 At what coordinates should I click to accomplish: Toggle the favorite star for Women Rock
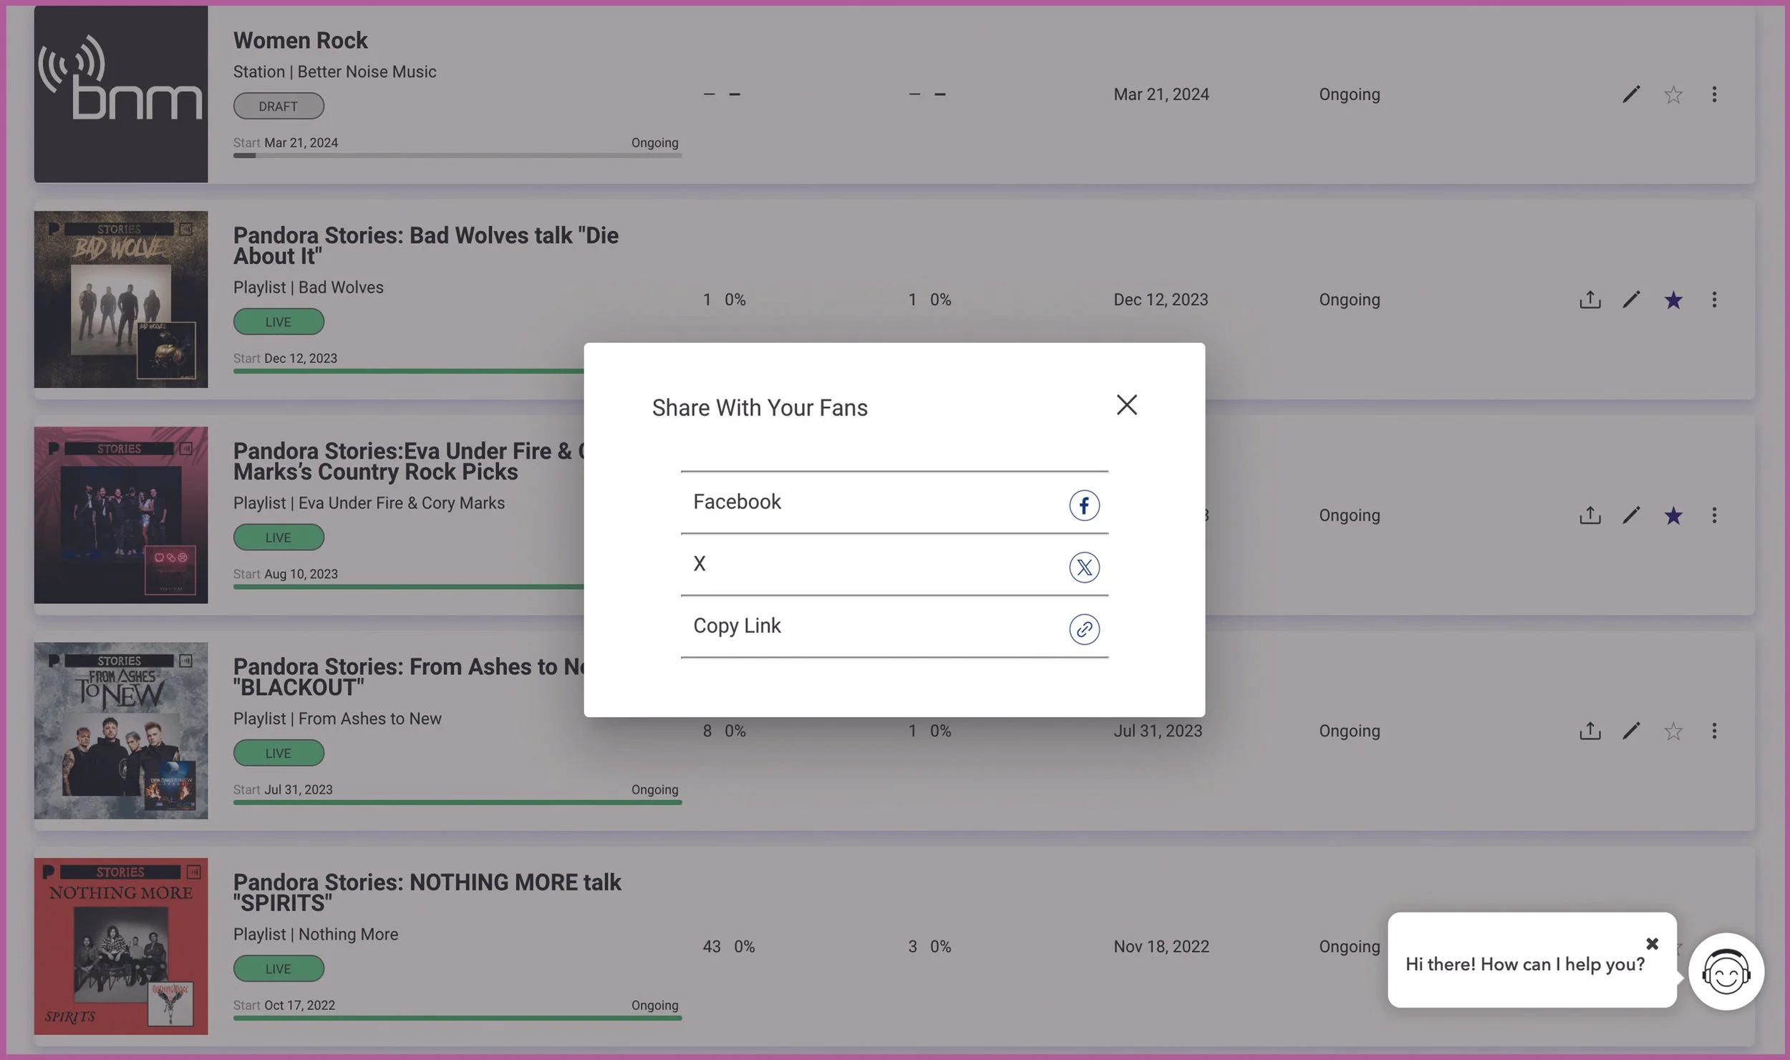click(x=1673, y=94)
